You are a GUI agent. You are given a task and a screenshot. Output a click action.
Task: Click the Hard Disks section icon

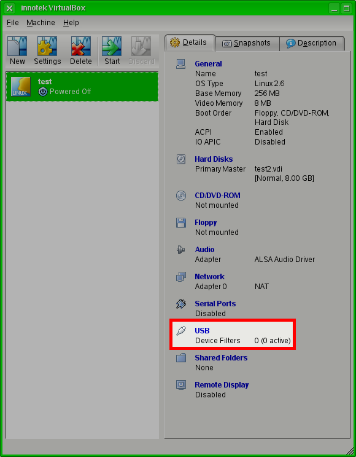[x=180, y=159]
